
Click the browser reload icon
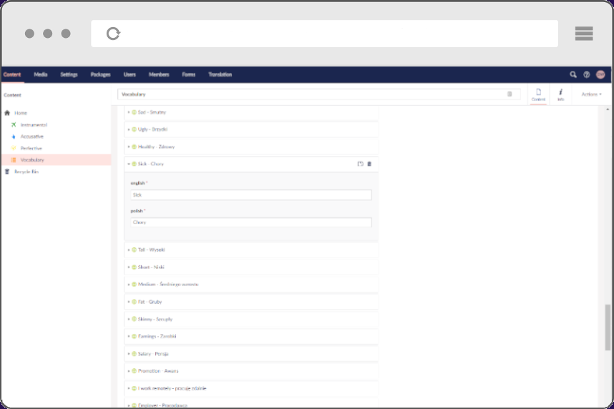113,34
